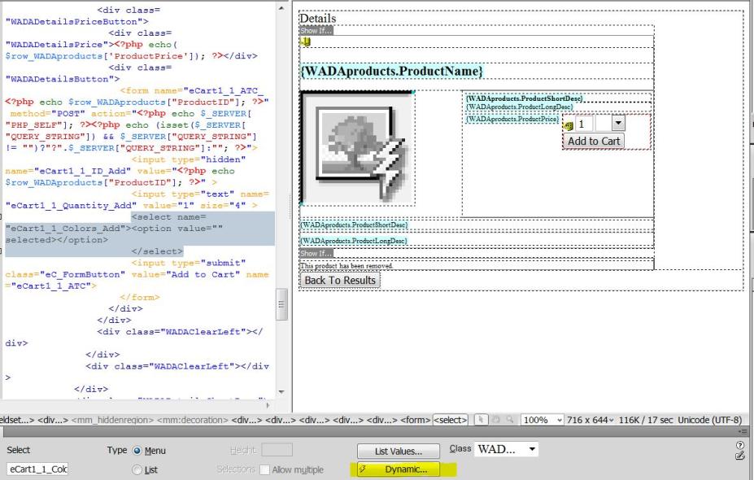Click the Height input field
Image resolution: width=754 pixels, height=480 pixels.
click(277, 450)
